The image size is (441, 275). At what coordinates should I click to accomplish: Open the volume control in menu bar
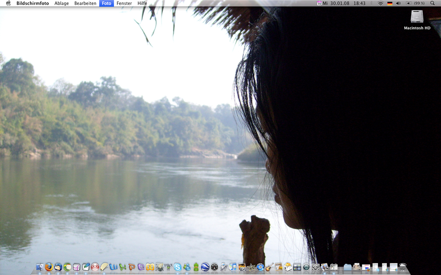(x=398, y=3)
